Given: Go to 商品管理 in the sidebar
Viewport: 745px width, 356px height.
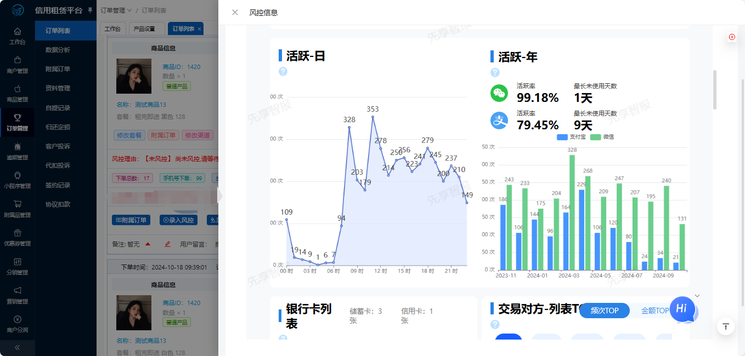Looking at the screenshot, I should [x=17, y=93].
